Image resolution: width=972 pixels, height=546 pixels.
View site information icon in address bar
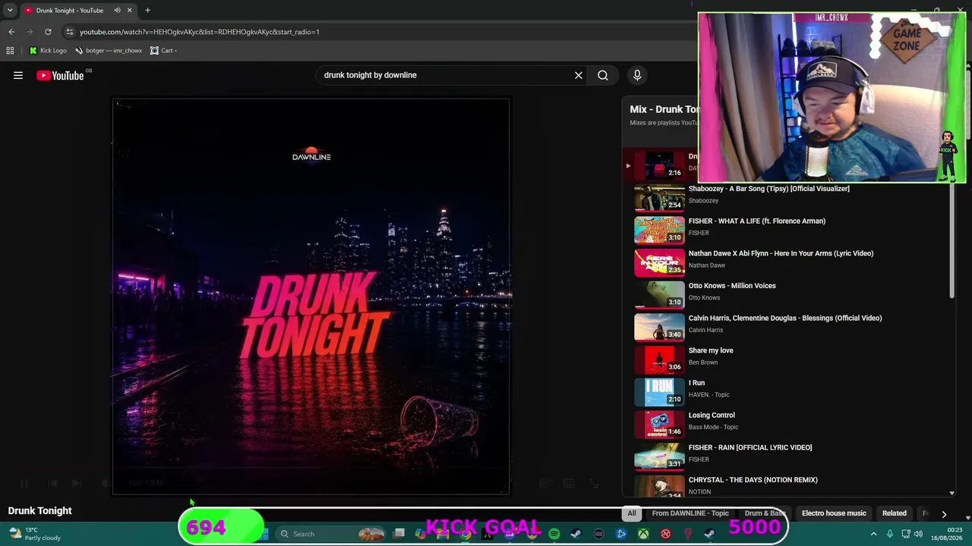[x=69, y=32]
